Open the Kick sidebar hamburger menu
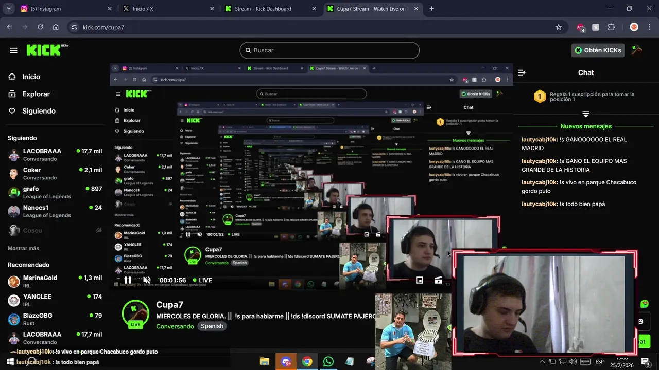The image size is (659, 370). tap(14, 50)
